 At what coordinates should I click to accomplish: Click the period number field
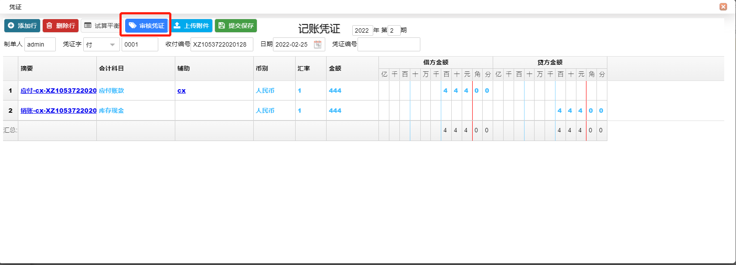tap(393, 30)
